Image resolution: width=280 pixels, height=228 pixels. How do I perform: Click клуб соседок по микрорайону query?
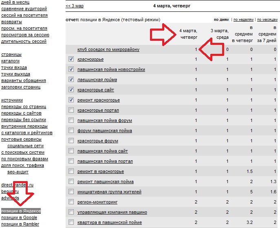point(108,50)
